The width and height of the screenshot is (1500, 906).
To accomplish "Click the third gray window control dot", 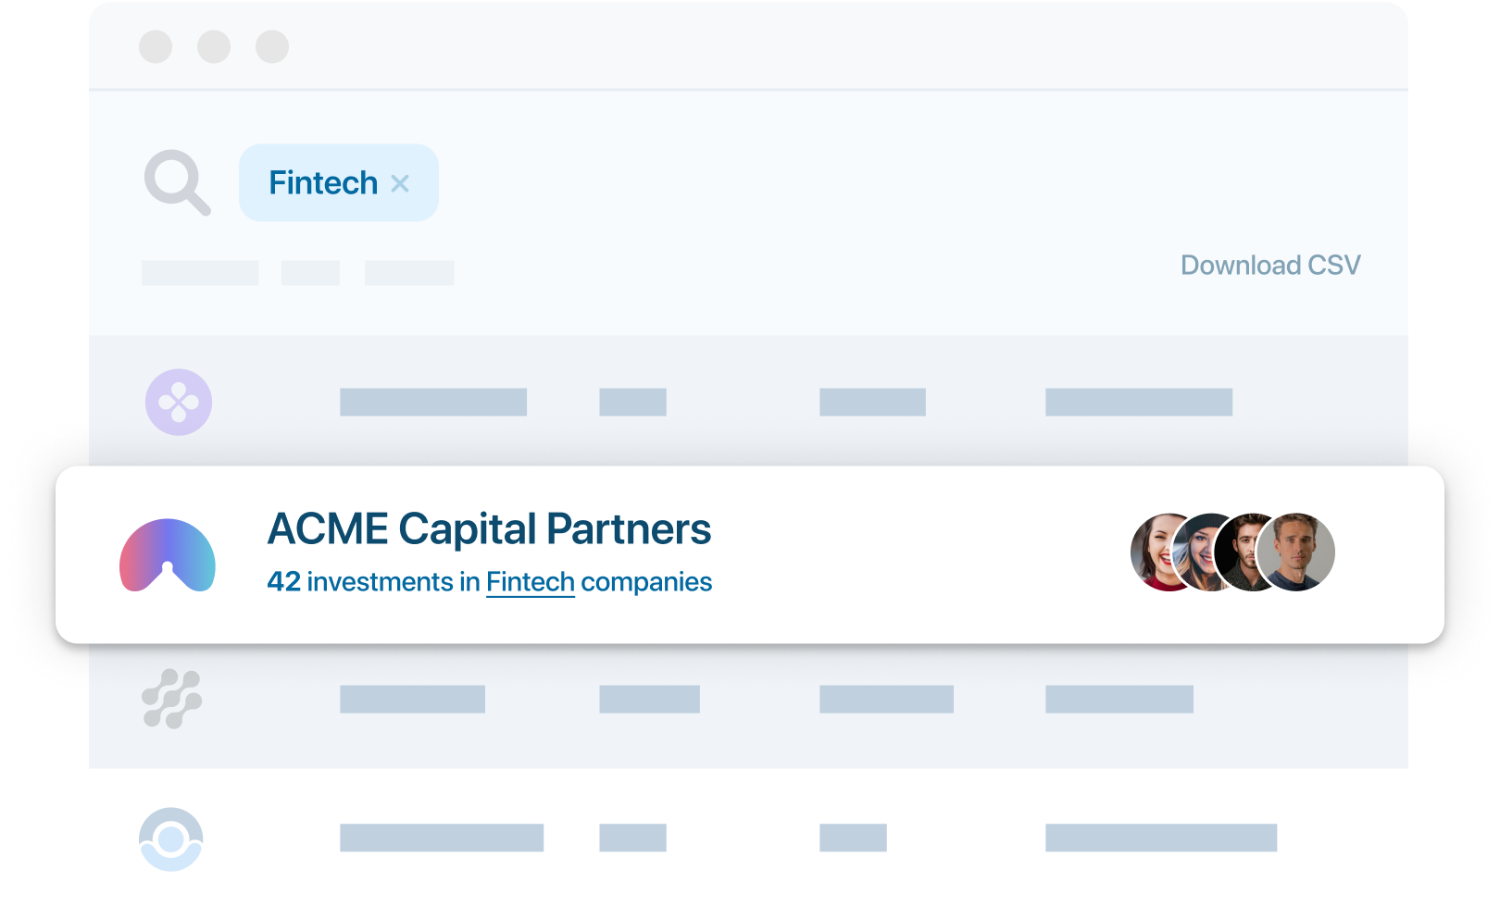I will click(272, 46).
